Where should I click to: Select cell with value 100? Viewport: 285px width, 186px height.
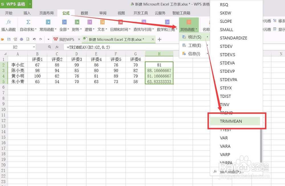click(37, 76)
